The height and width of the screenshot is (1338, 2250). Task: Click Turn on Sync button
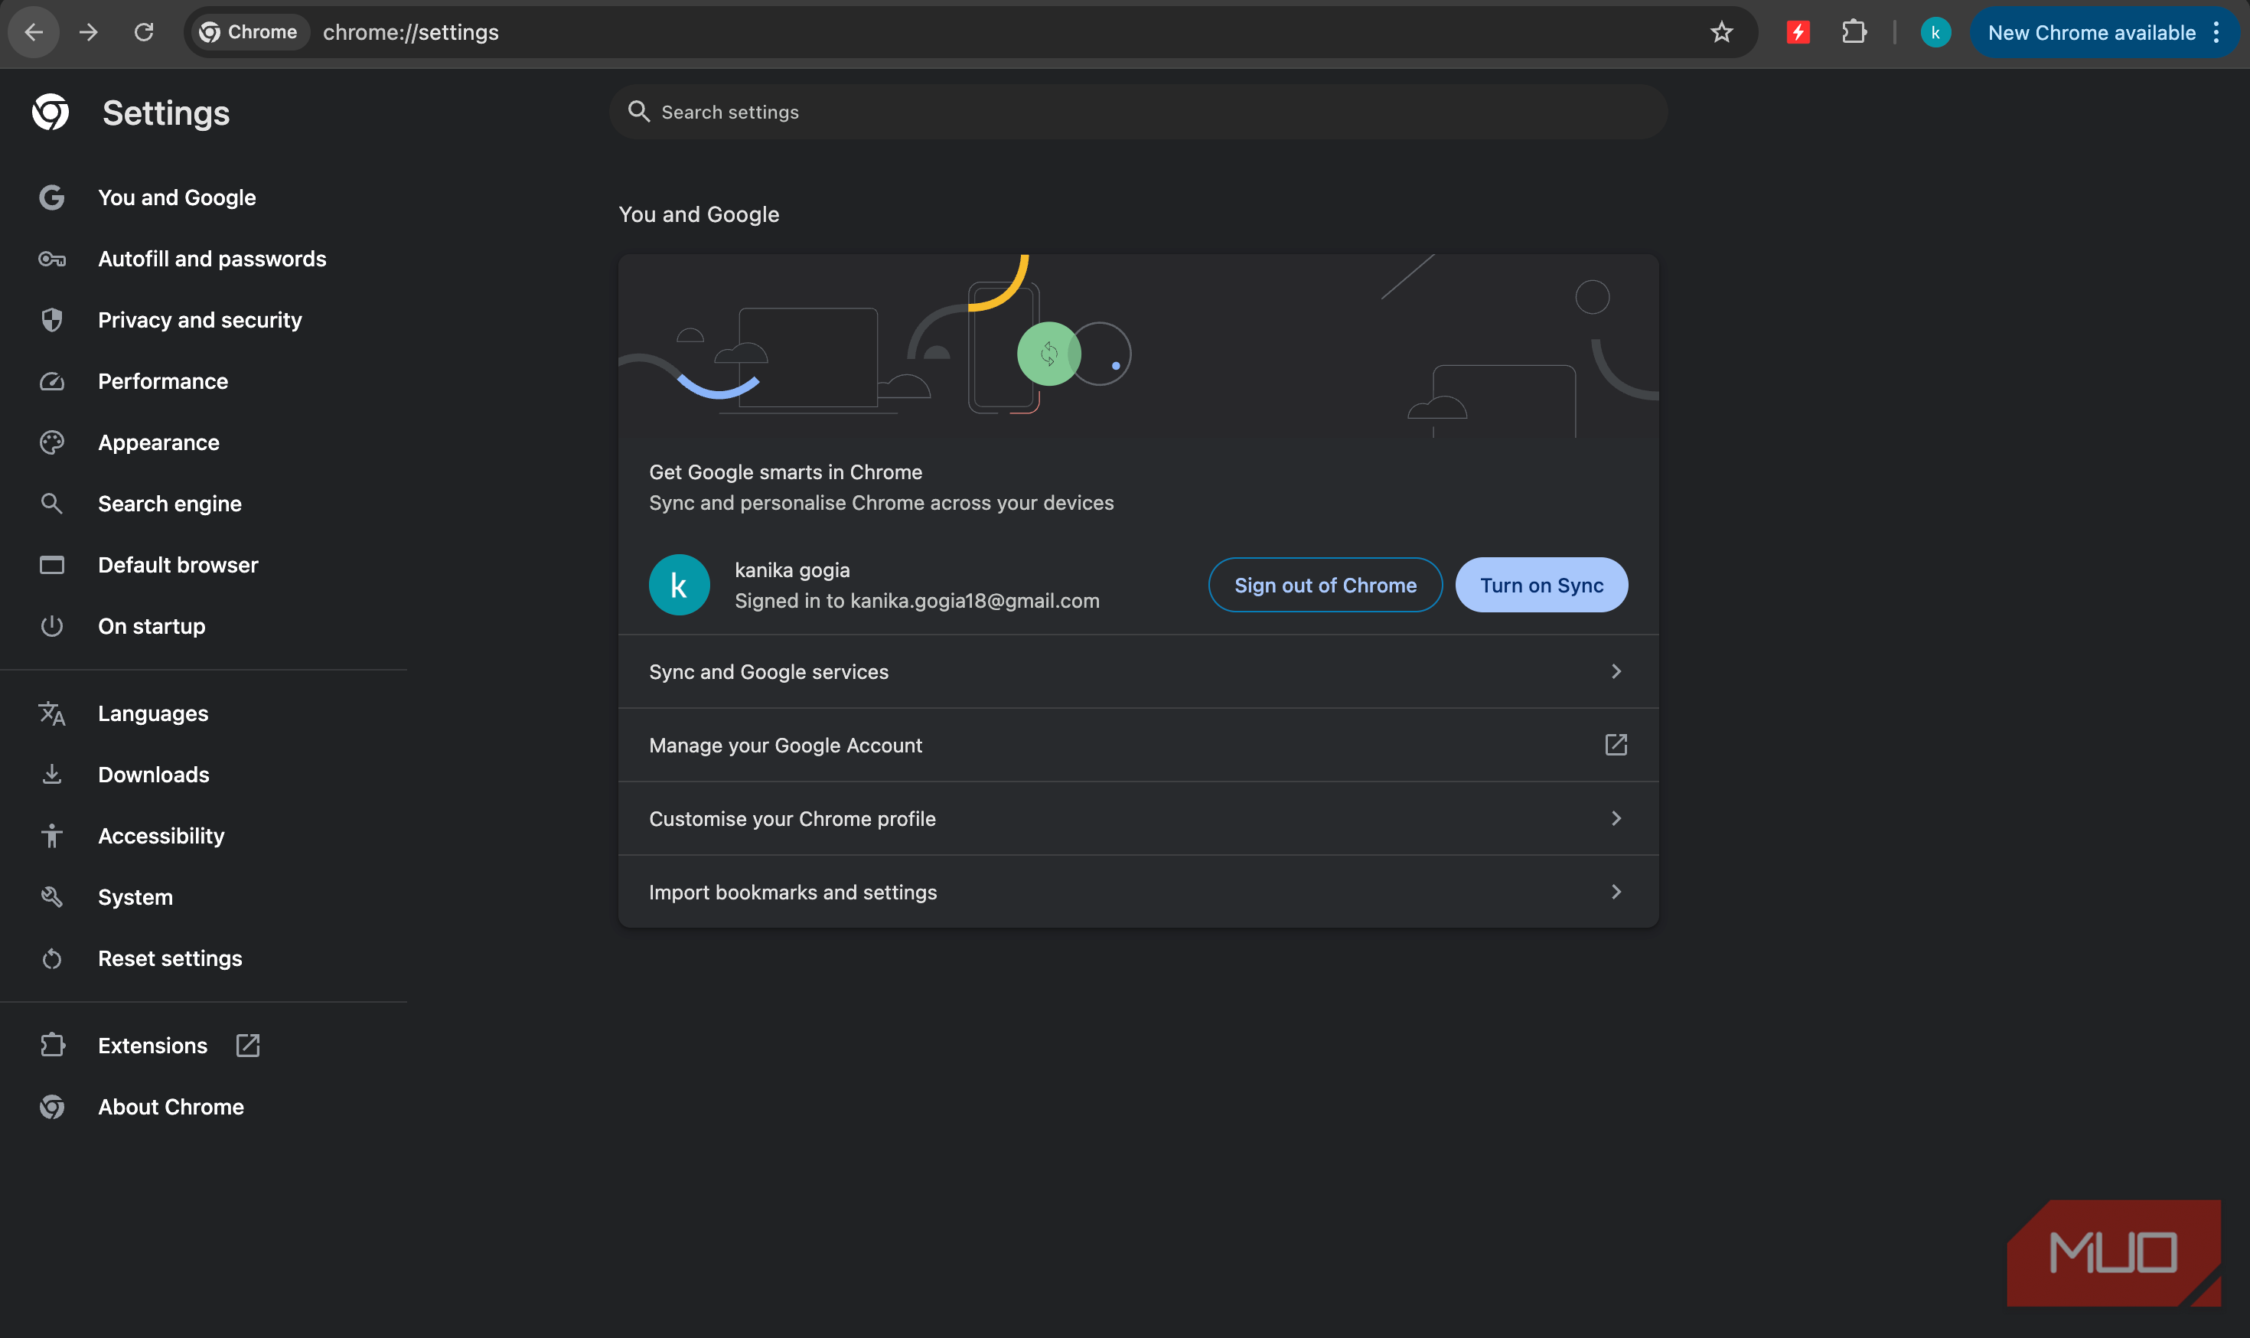click(x=1541, y=585)
